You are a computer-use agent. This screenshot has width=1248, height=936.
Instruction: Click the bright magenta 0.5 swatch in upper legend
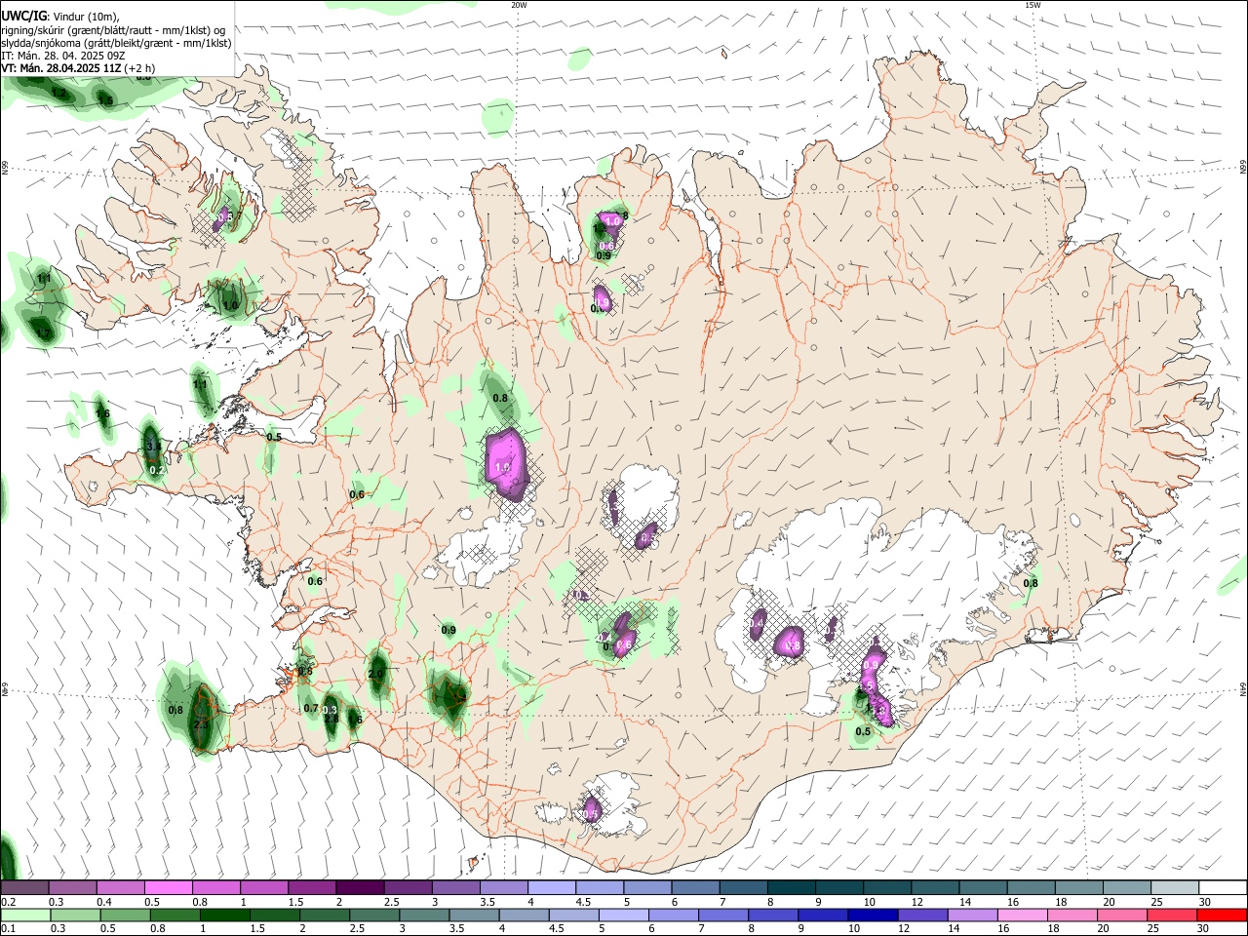coord(168,887)
